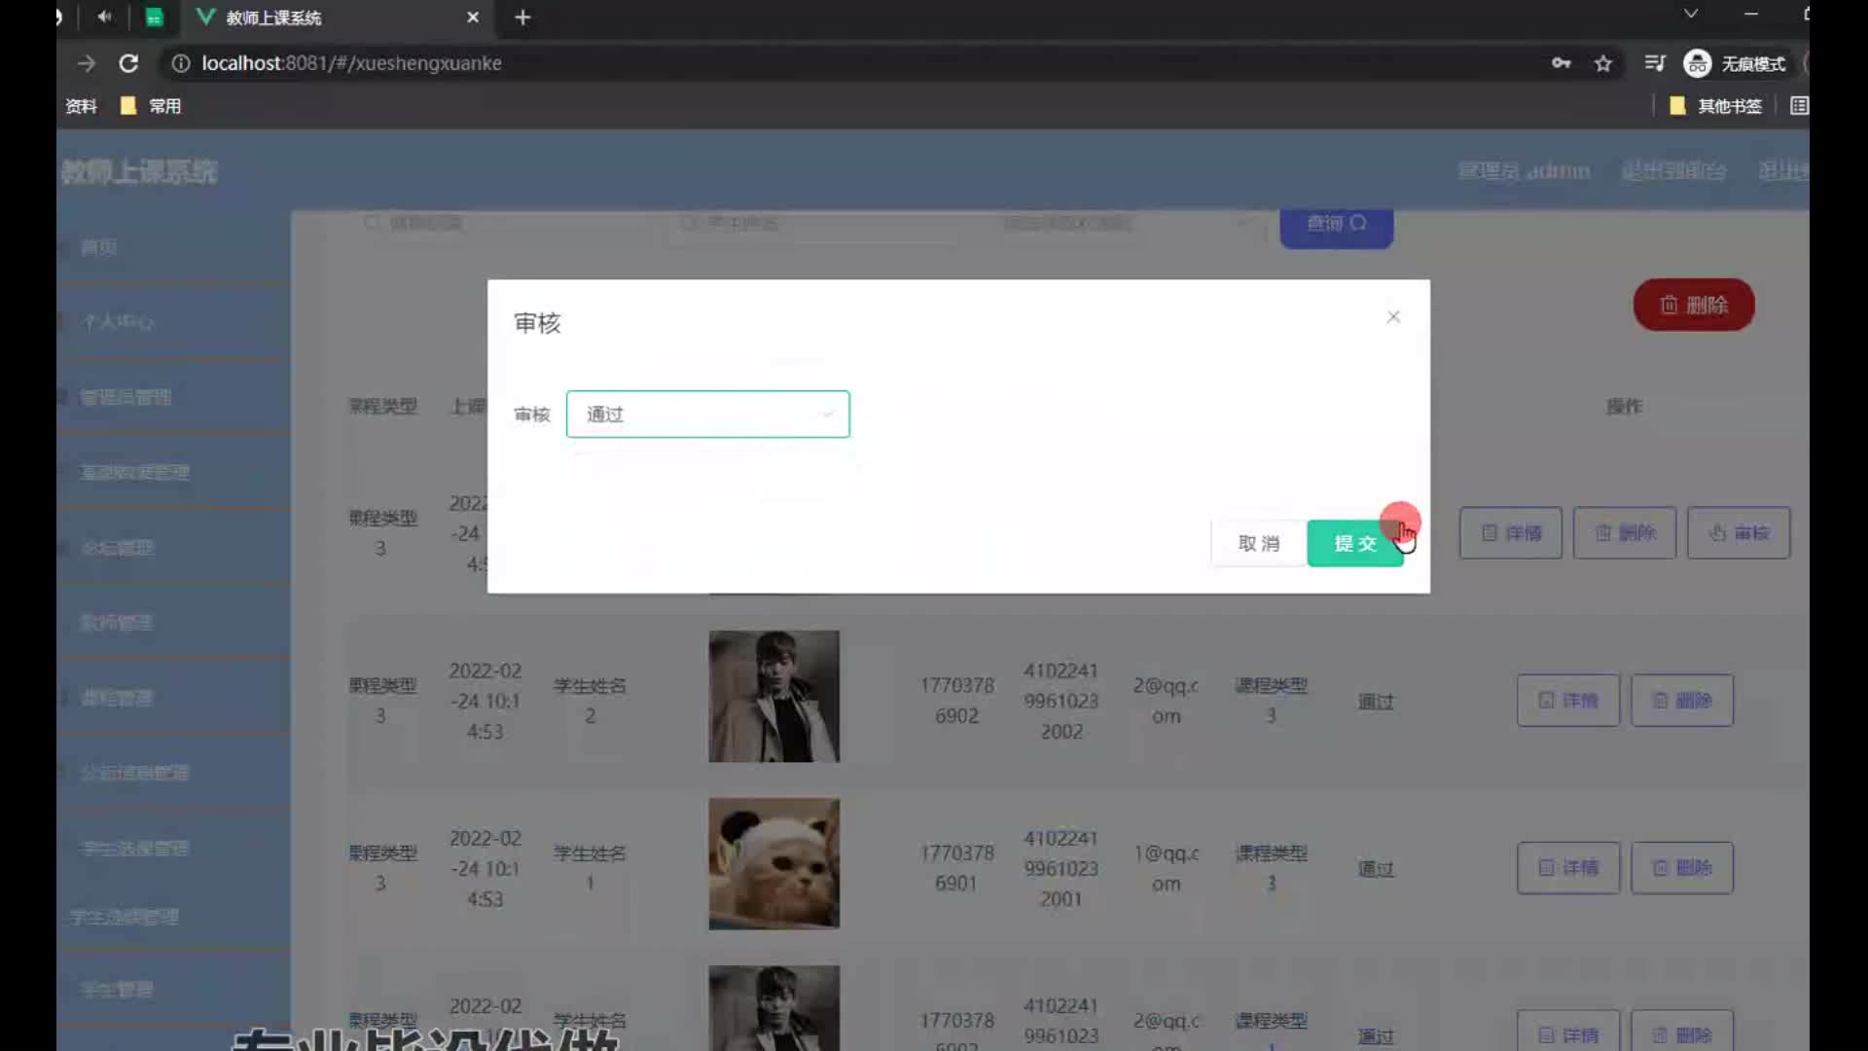The width and height of the screenshot is (1868, 1051).
Task: Cancel the review dialog with 取消
Action: click(x=1258, y=543)
